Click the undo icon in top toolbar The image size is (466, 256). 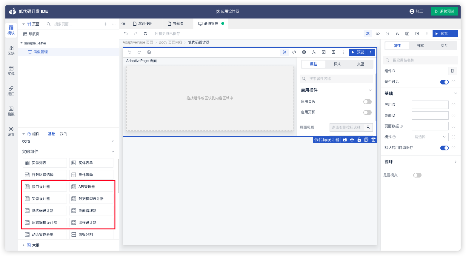[126, 34]
